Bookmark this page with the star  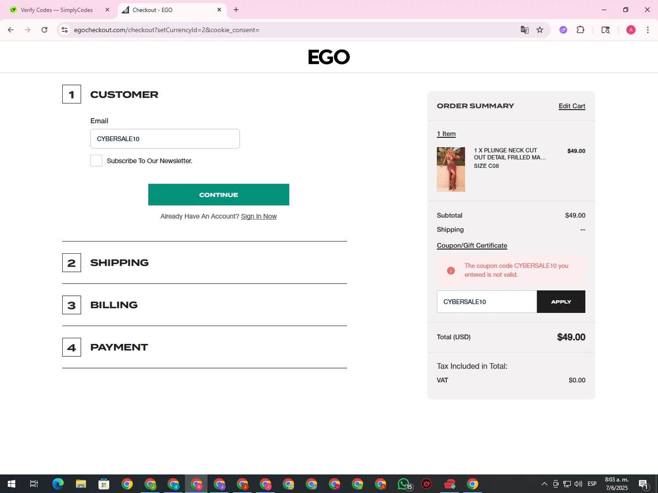coord(540,30)
